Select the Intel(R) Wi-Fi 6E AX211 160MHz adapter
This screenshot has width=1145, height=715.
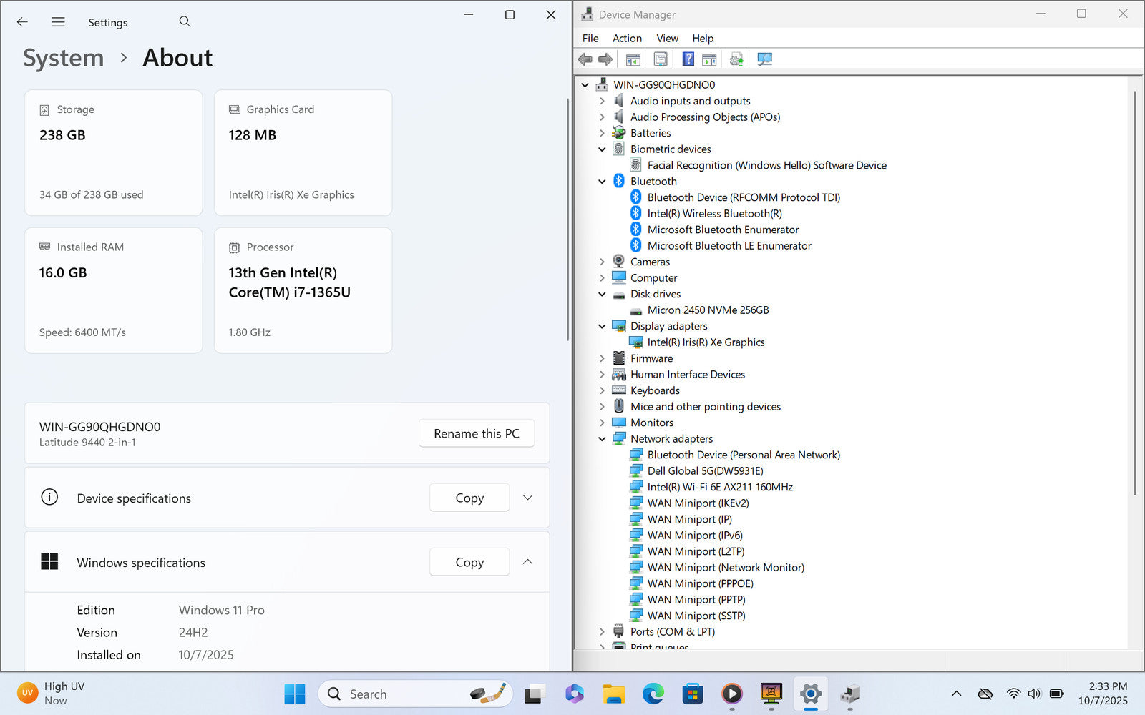(719, 487)
